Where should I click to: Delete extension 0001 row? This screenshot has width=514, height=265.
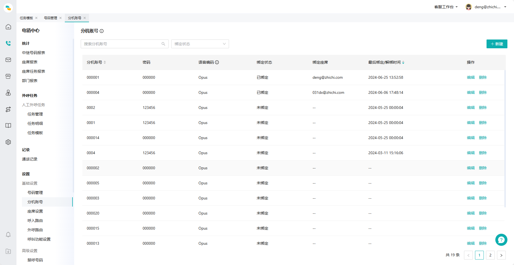point(483,123)
